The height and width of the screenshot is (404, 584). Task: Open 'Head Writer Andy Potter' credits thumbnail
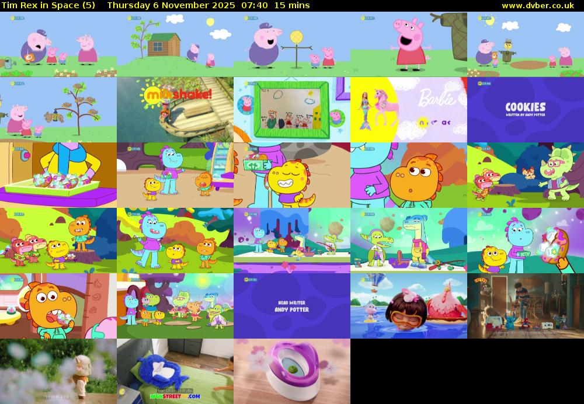(x=292, y=306)
